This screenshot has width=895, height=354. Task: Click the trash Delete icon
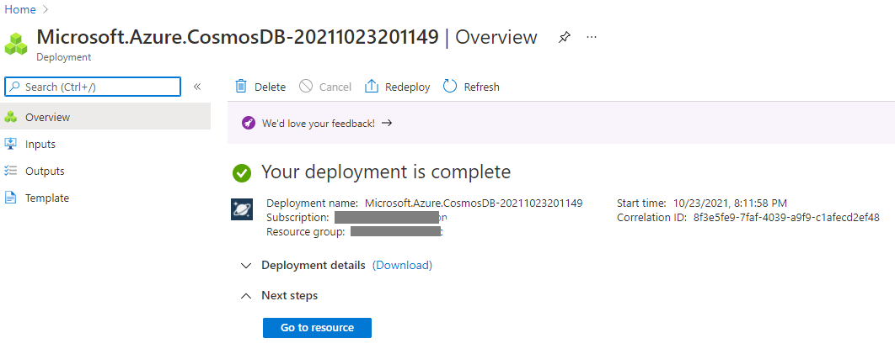(x=241, y=86)
